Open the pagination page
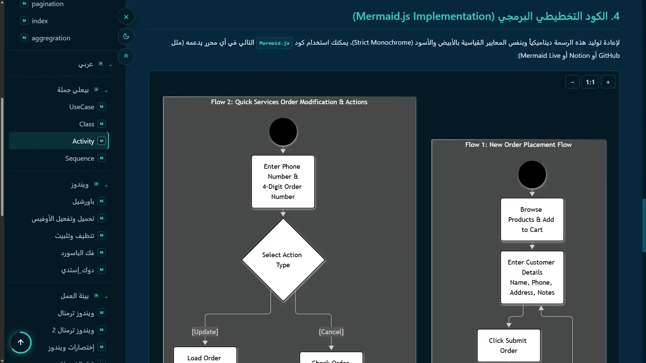 point(47,4)
